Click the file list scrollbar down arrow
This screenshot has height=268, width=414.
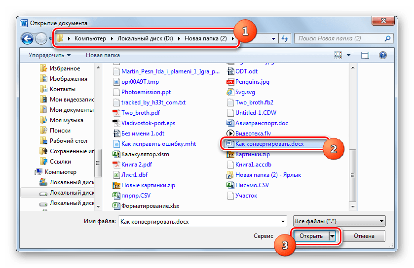pos(353,206)
